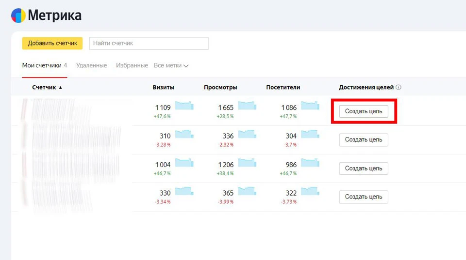Click the +47,6% visits change

[162, 117]
